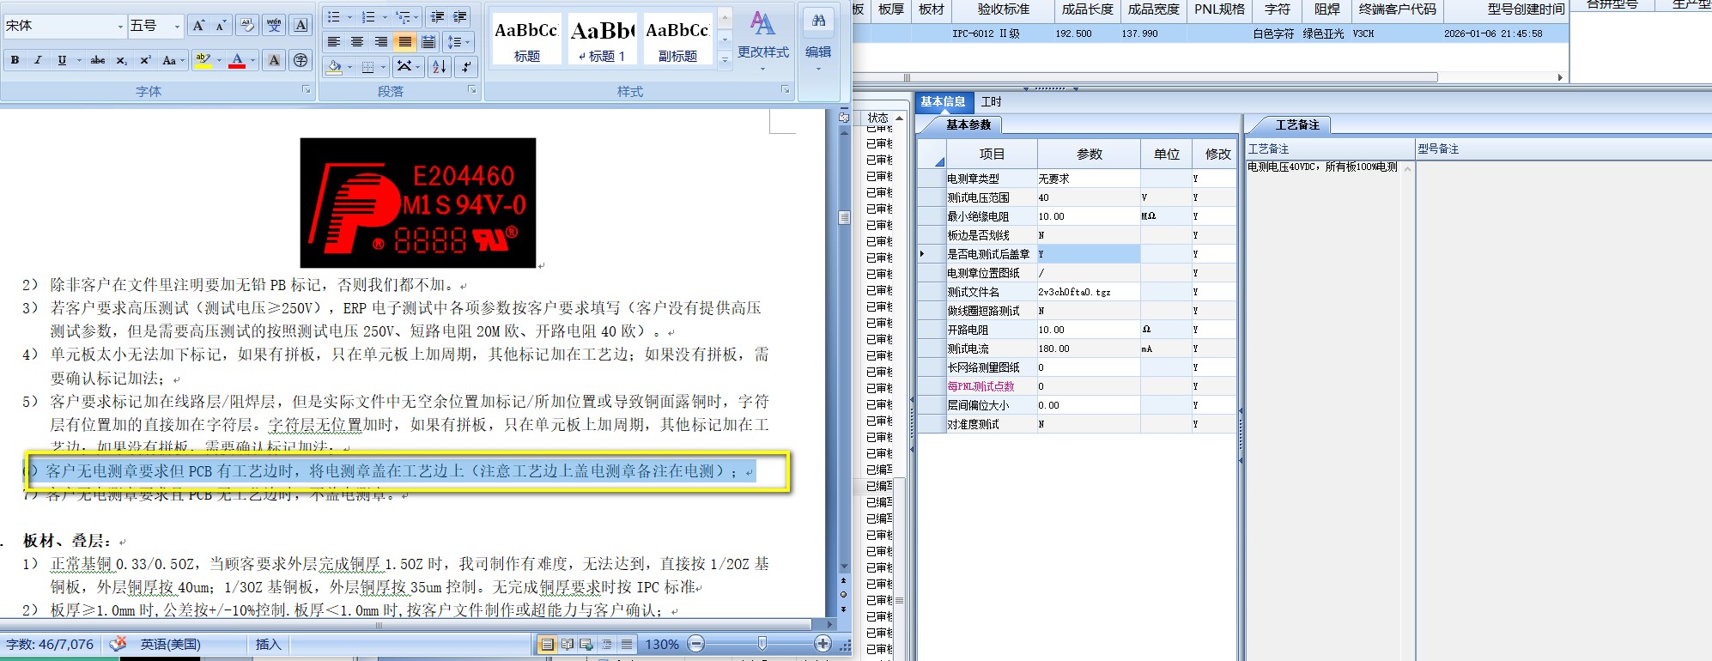Click the zoom slider handle

(x=762, y=644)
